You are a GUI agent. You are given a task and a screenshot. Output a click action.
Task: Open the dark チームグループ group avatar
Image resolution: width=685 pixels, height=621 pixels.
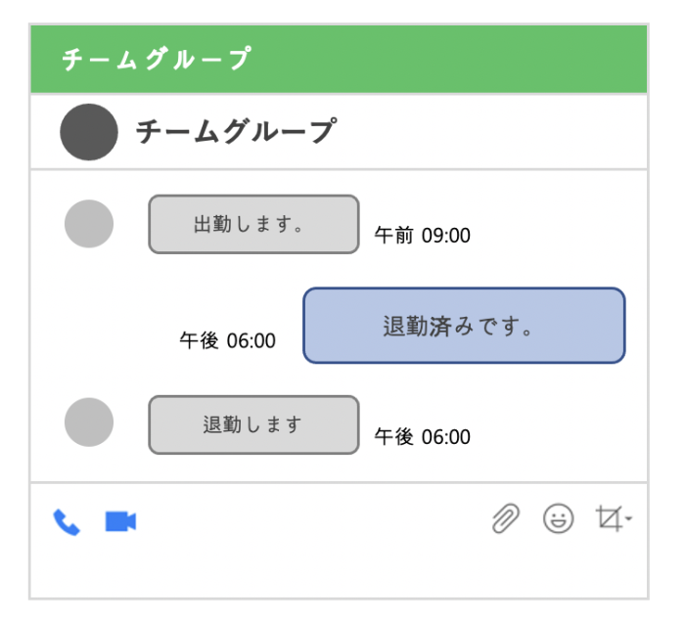point(89,132)
